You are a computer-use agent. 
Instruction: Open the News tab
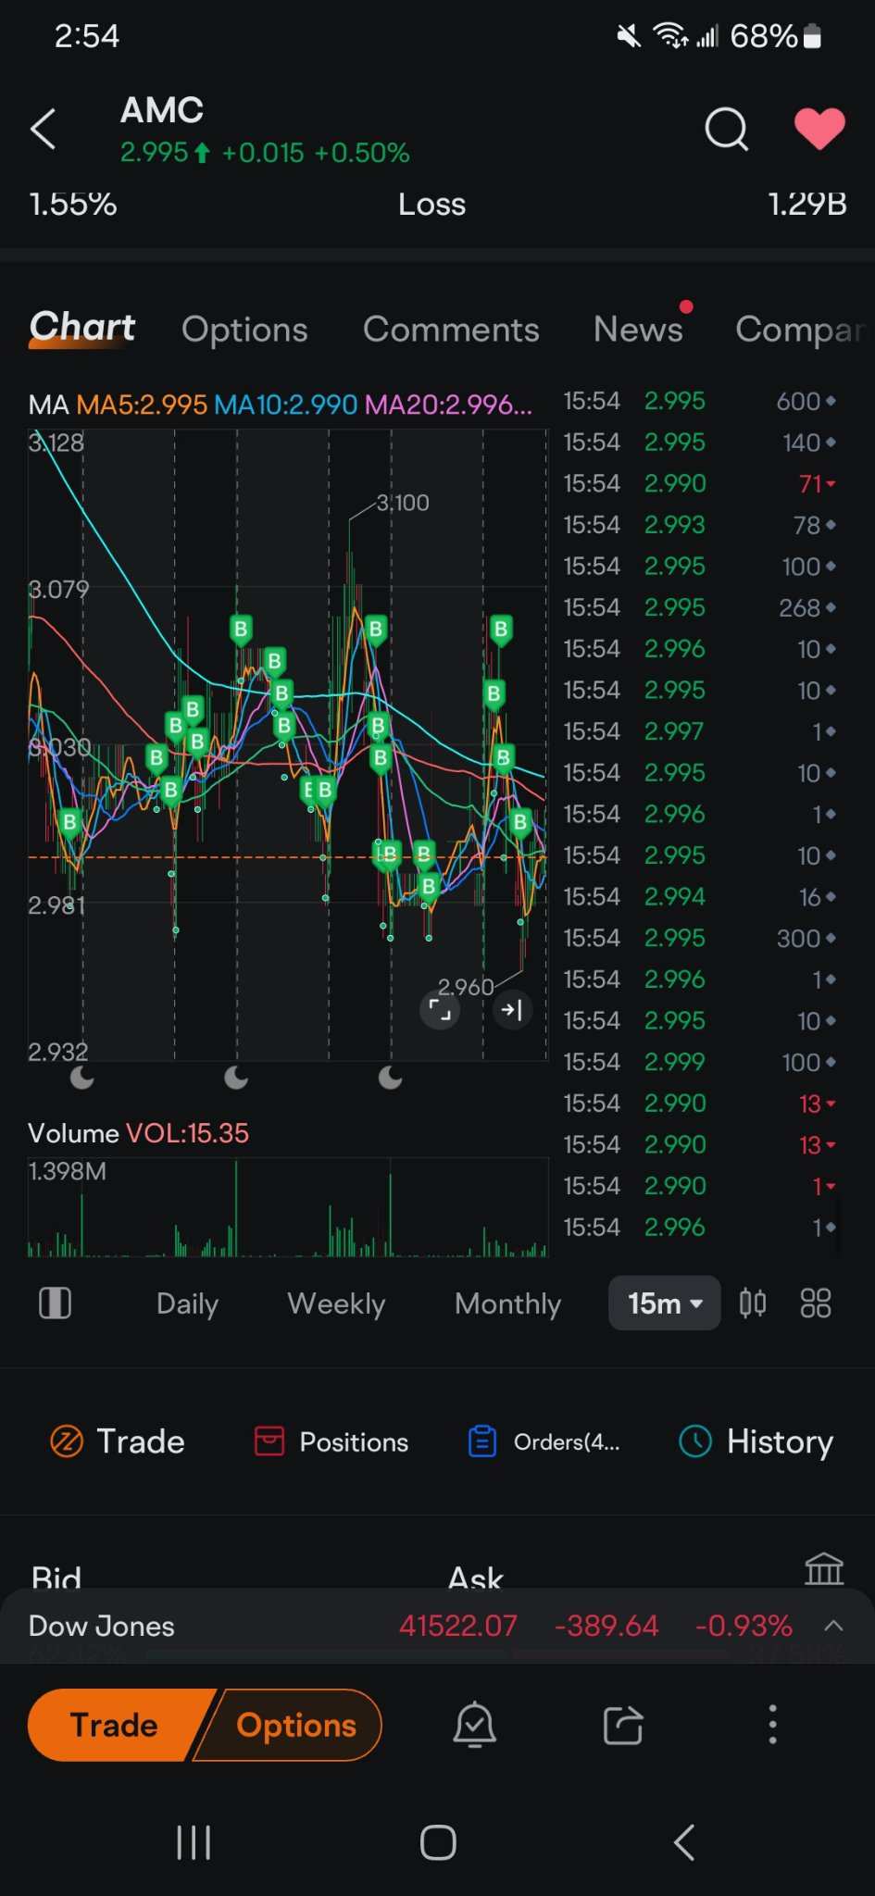click(x=639, y=329)
